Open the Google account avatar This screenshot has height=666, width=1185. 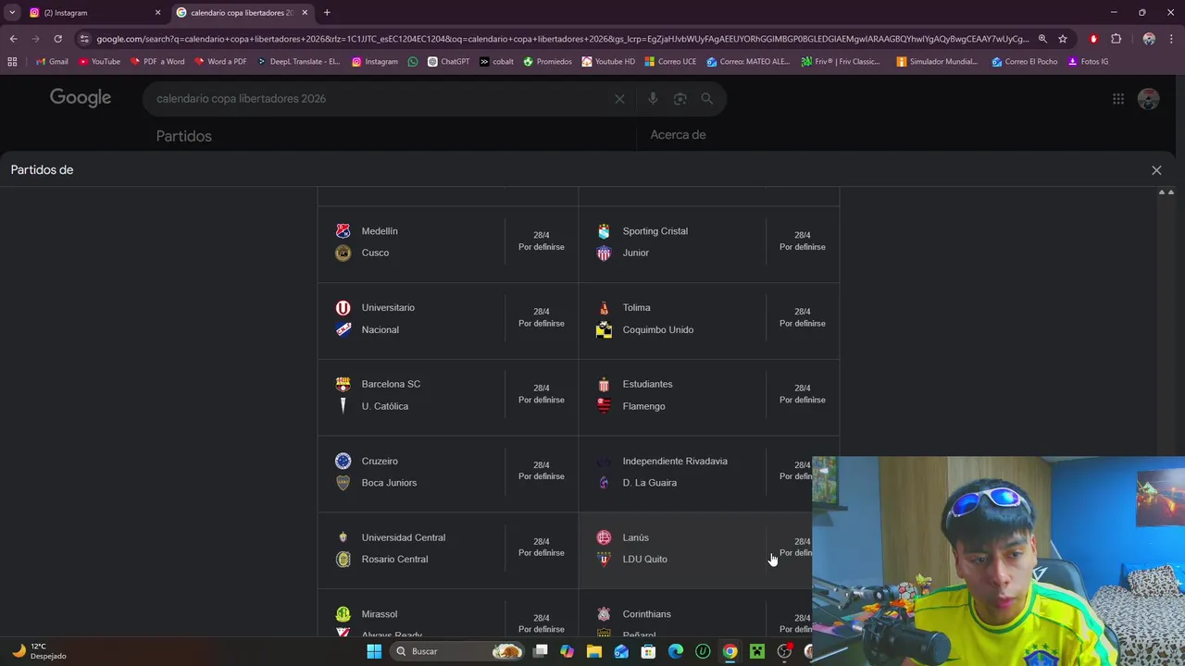click(1148, 99)
